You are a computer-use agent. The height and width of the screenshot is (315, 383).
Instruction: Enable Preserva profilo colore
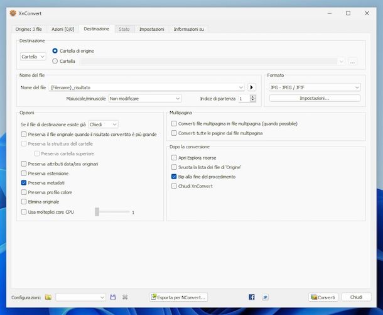(x=24, y=192)
